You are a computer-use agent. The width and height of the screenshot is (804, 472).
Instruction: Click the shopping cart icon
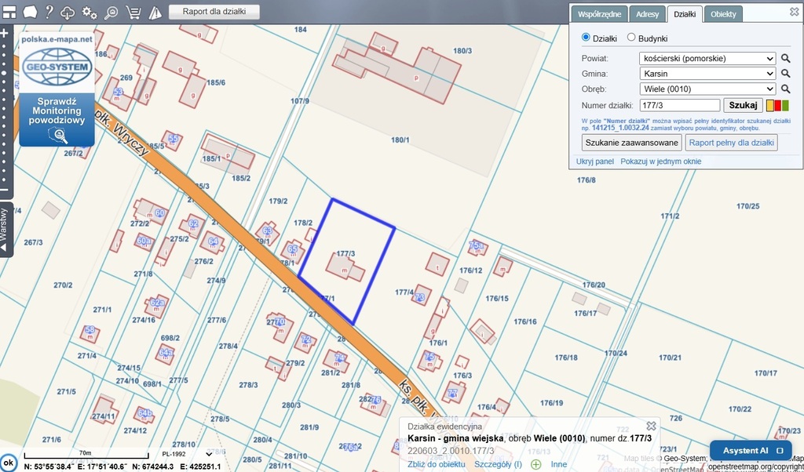pyautogui.click(x=133, y=12)
